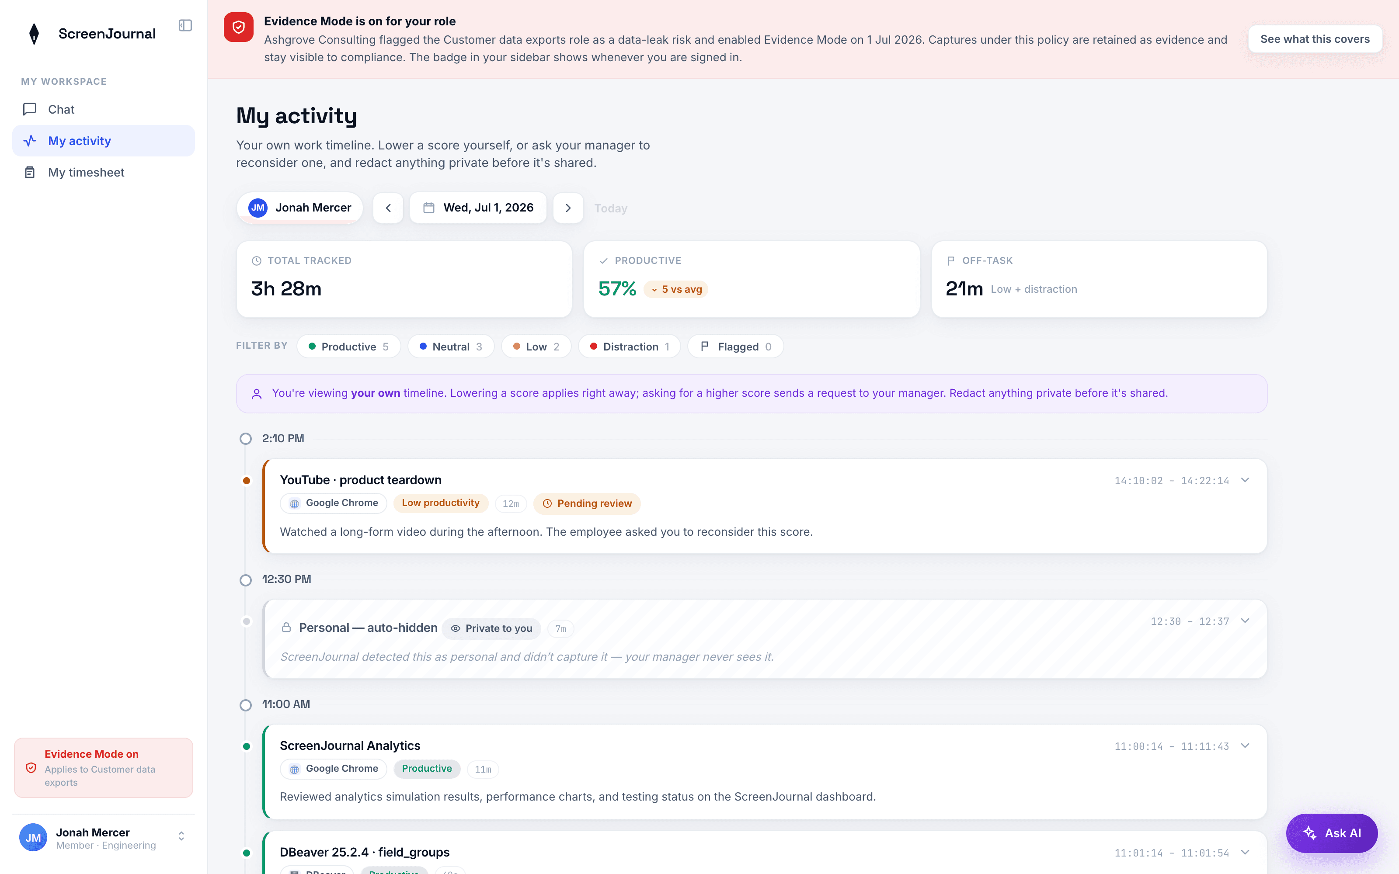This screenshot has width=1399, height=874.
Task: Click the calendar icon in date picker
Action: [x=428, y=208]
